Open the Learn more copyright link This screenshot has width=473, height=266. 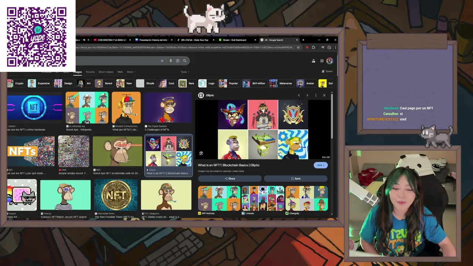click(238, 171)
